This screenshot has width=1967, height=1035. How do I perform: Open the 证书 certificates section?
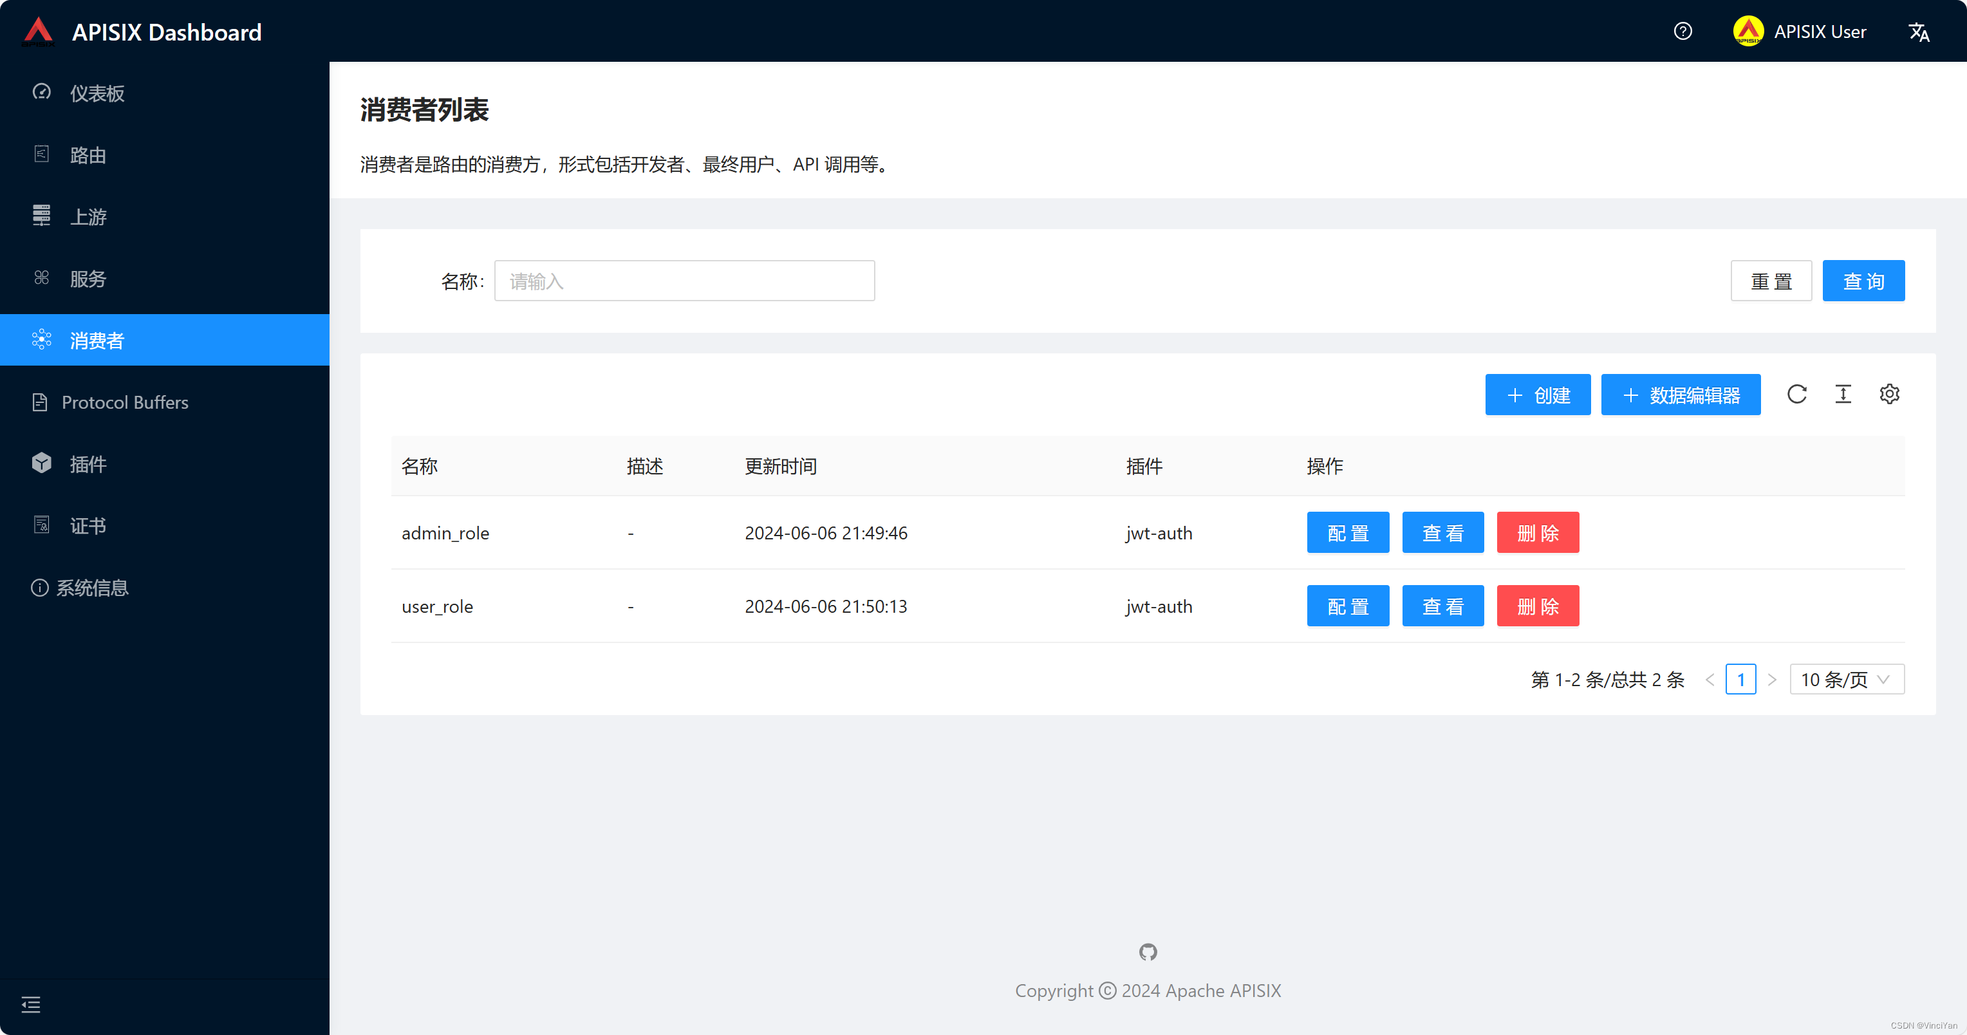pyautogui.click(x=88, y=525)
